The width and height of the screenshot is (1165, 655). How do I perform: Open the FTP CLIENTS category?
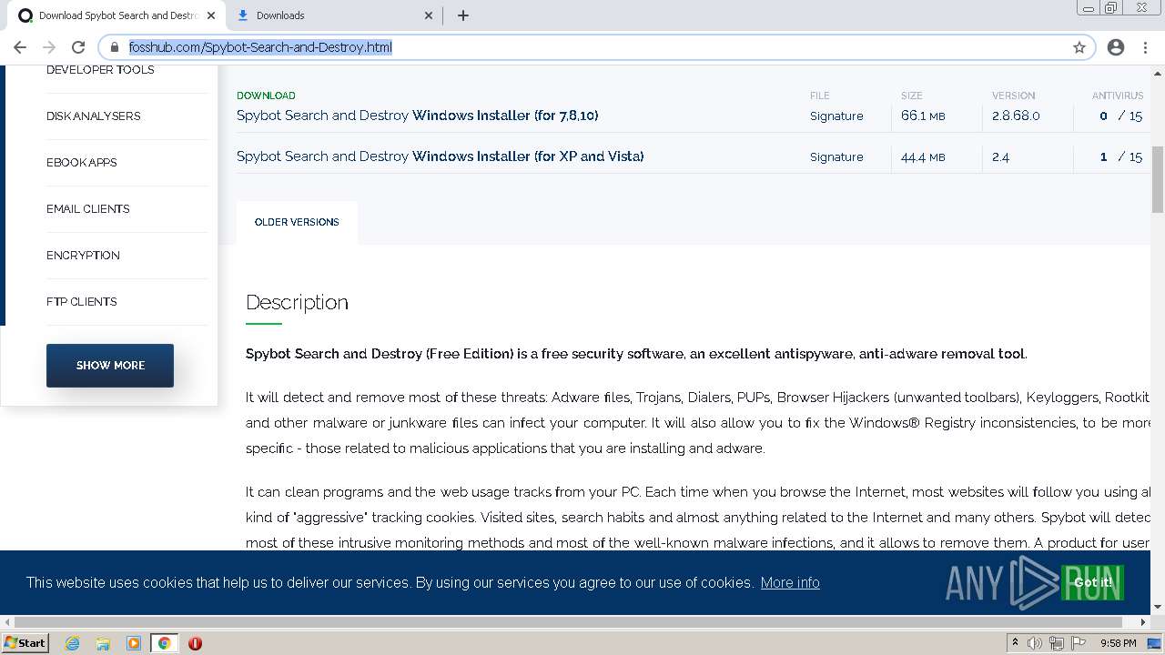coord(82,302)
